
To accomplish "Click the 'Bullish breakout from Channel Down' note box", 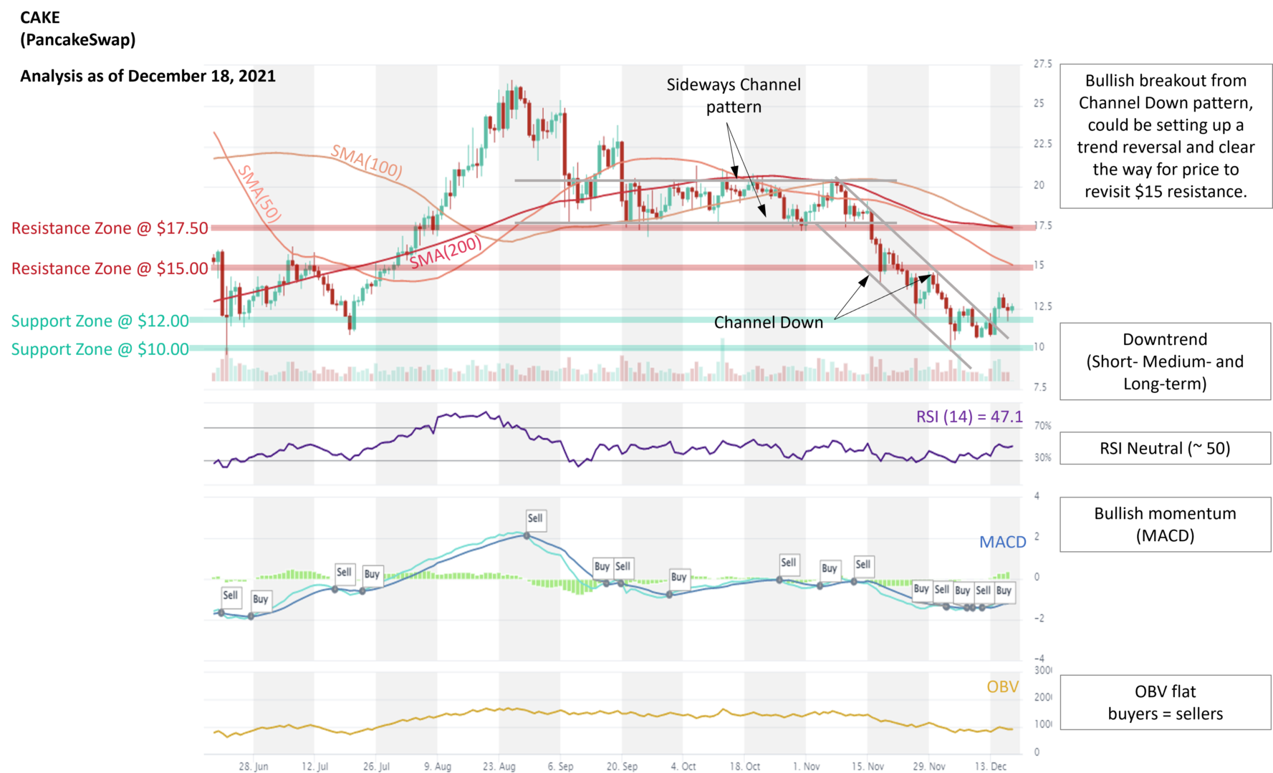I will pyautogui.click(x=1166, y=136).
